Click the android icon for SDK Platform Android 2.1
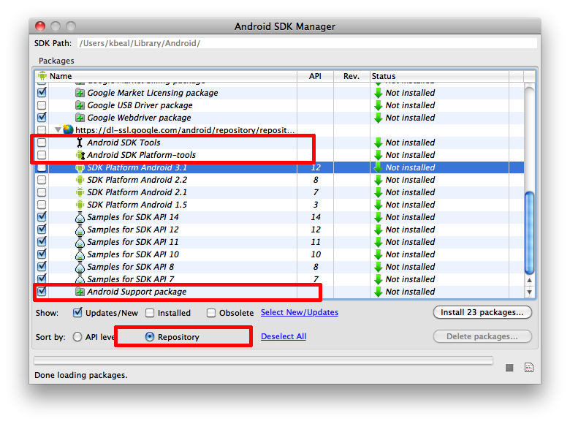 (x=80, y=192)
